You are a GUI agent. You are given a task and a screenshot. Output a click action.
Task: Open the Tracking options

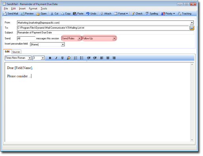click(184, 13)
